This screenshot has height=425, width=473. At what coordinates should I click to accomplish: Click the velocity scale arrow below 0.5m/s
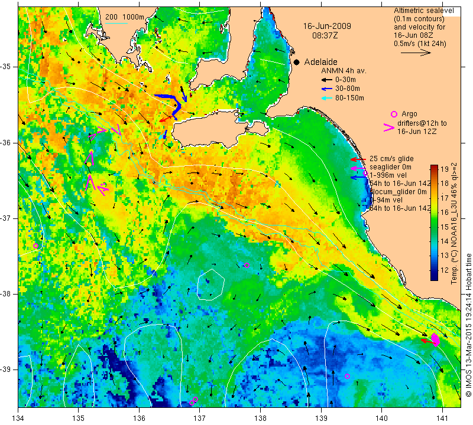416,53
